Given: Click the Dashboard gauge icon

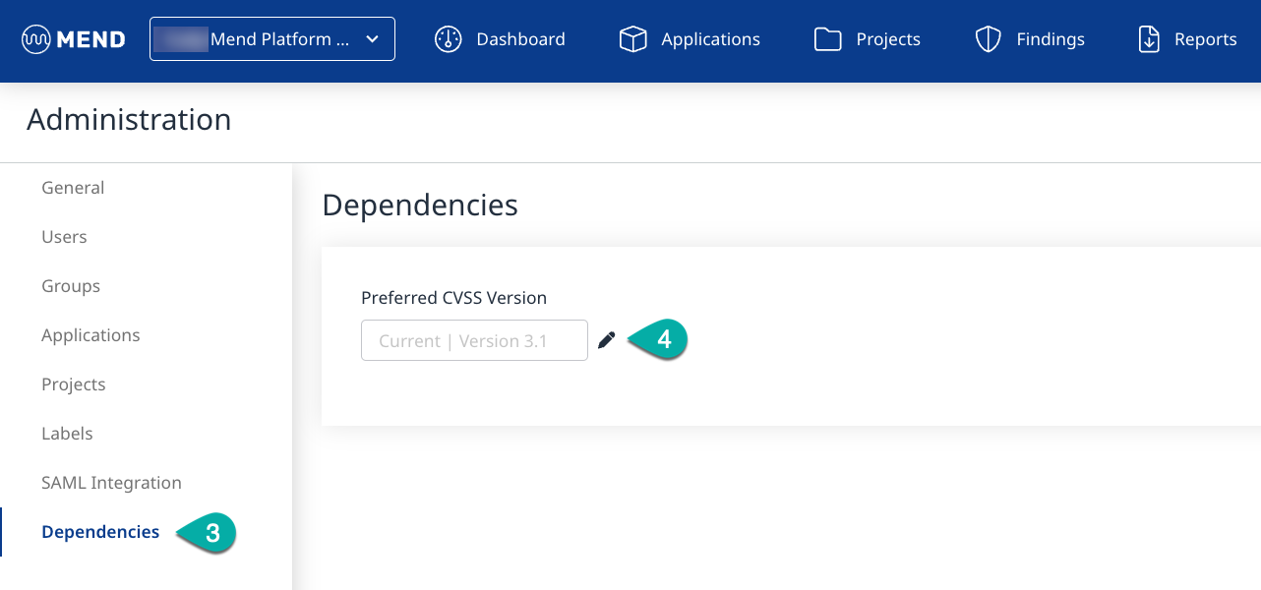Looking at the screenshot, I should (x=449, y=39).
